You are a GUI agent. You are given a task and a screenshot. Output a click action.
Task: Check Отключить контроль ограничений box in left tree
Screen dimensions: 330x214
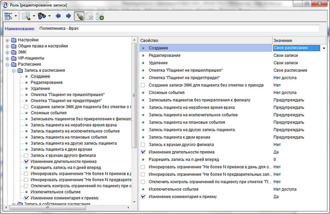tap(26, 186)
